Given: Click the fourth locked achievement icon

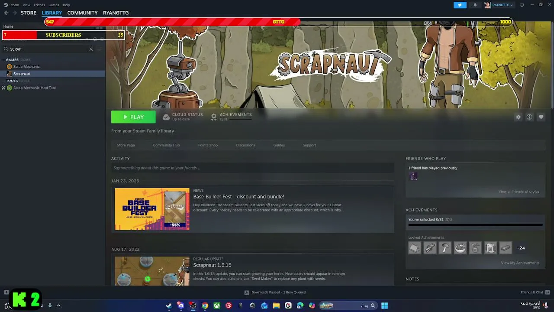Looking at the screenshot, I should pyautogui.click(x=460, y=248).
